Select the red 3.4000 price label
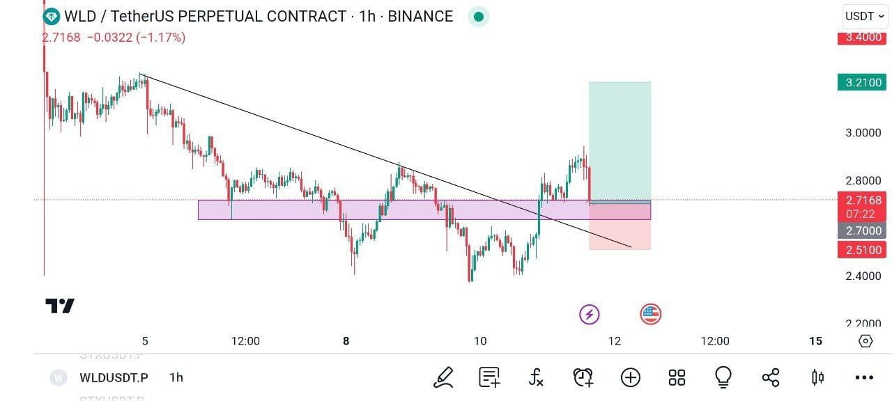Image resolution: width=892 pixels, height=401 pixels. (x=862, y=38)
